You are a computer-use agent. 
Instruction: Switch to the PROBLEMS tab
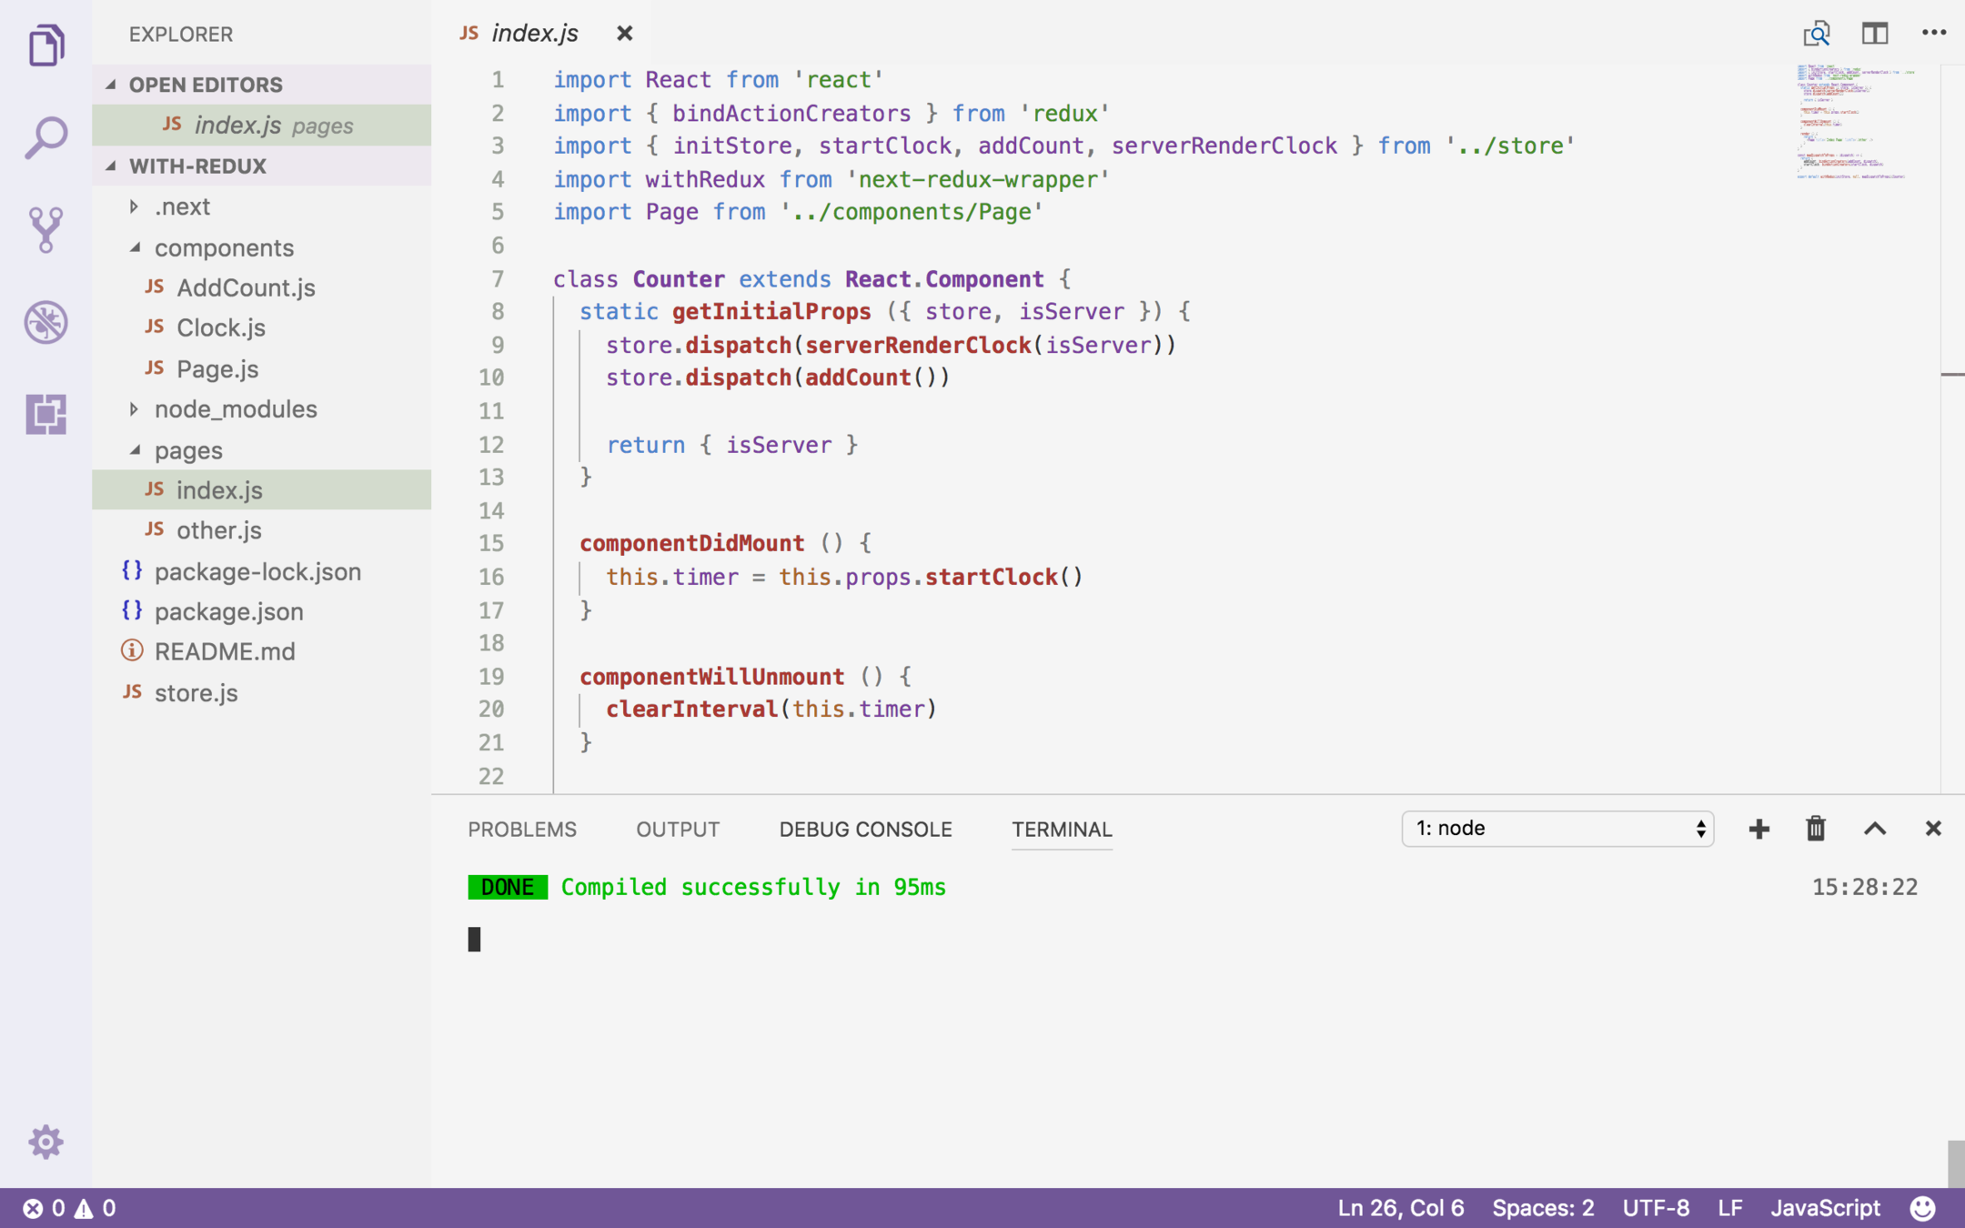(522, 830)
